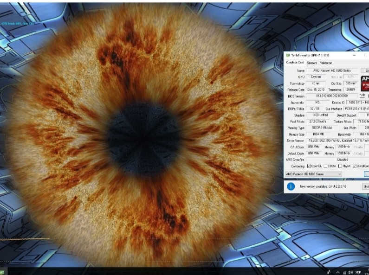Click the Revision value N/A
369x275 pixels.
tap(350, 77)
